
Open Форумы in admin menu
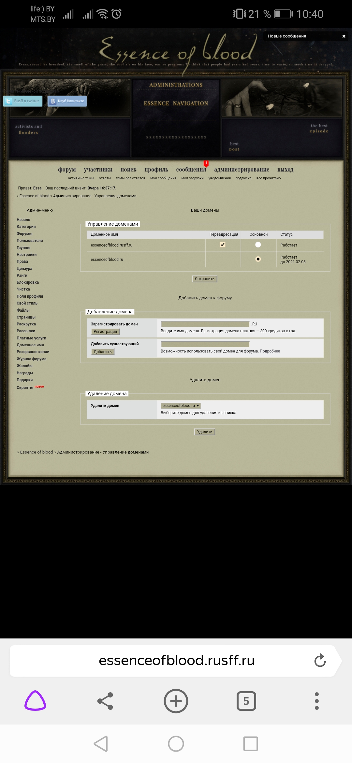pyautogui.click(x=24, y=234)
